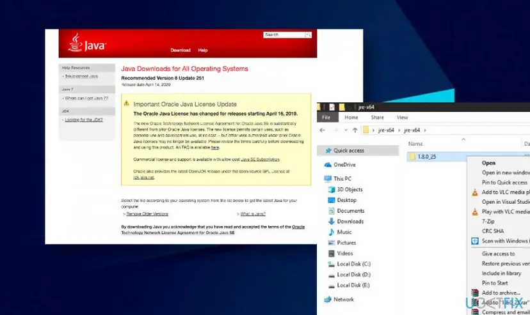Click the Name column header
The height and width of the screenshot is (315, 530).
point(415,144)
